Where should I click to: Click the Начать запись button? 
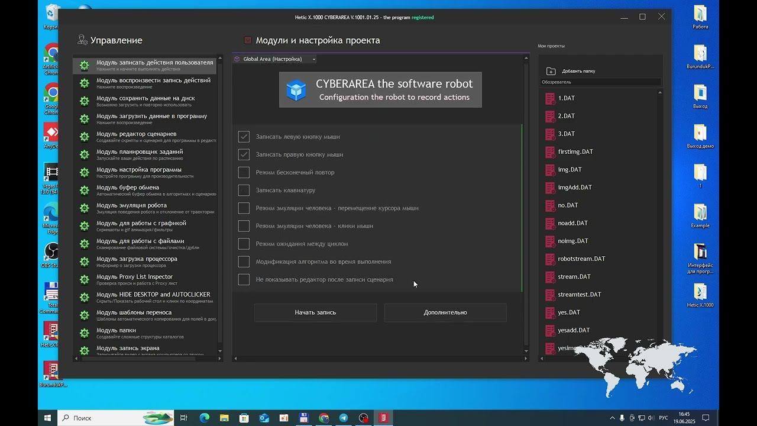[315, 312]
